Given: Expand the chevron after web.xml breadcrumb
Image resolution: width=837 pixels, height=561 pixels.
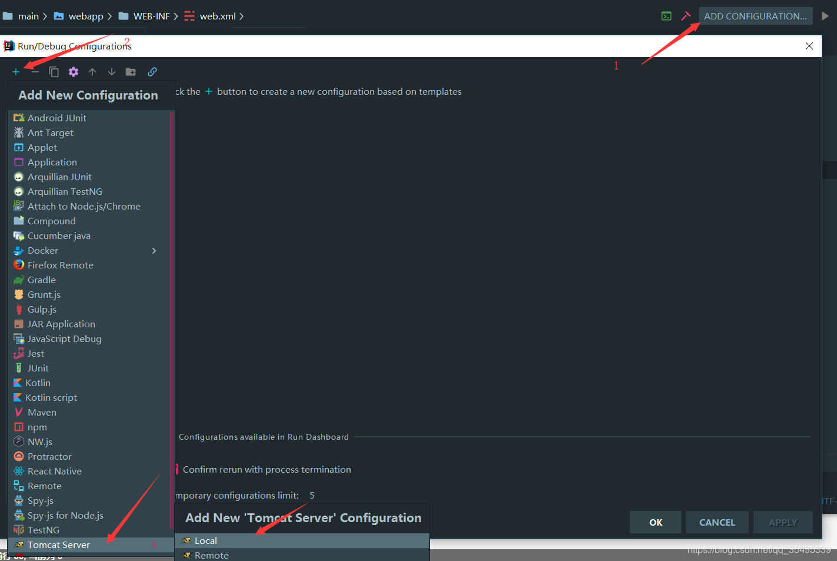Looking at the screenshot, I should [241, 16].
